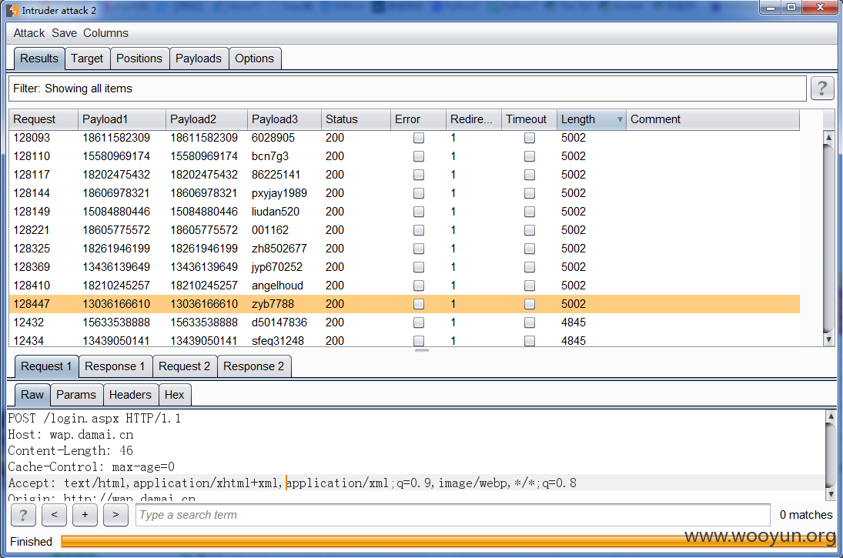
Task: Select row with payload d50147836
Action: (404, 322)
